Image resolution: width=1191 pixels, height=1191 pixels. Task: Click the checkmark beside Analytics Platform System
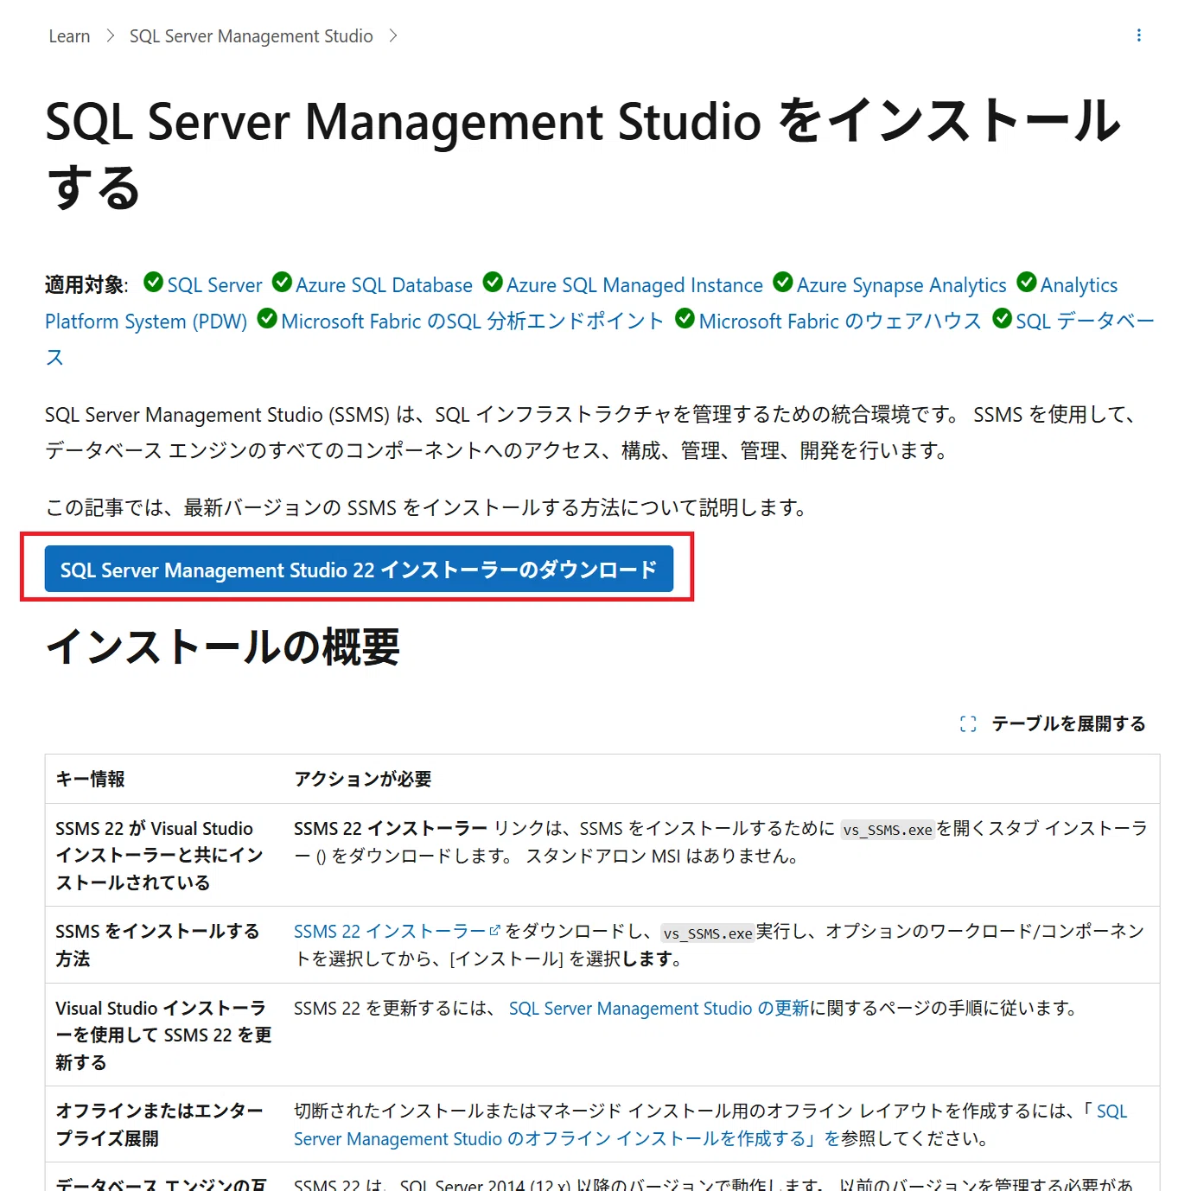tap(1027, 282)
